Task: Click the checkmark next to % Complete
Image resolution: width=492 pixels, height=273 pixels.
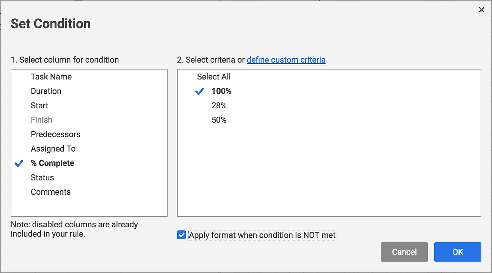Action: 19,164
